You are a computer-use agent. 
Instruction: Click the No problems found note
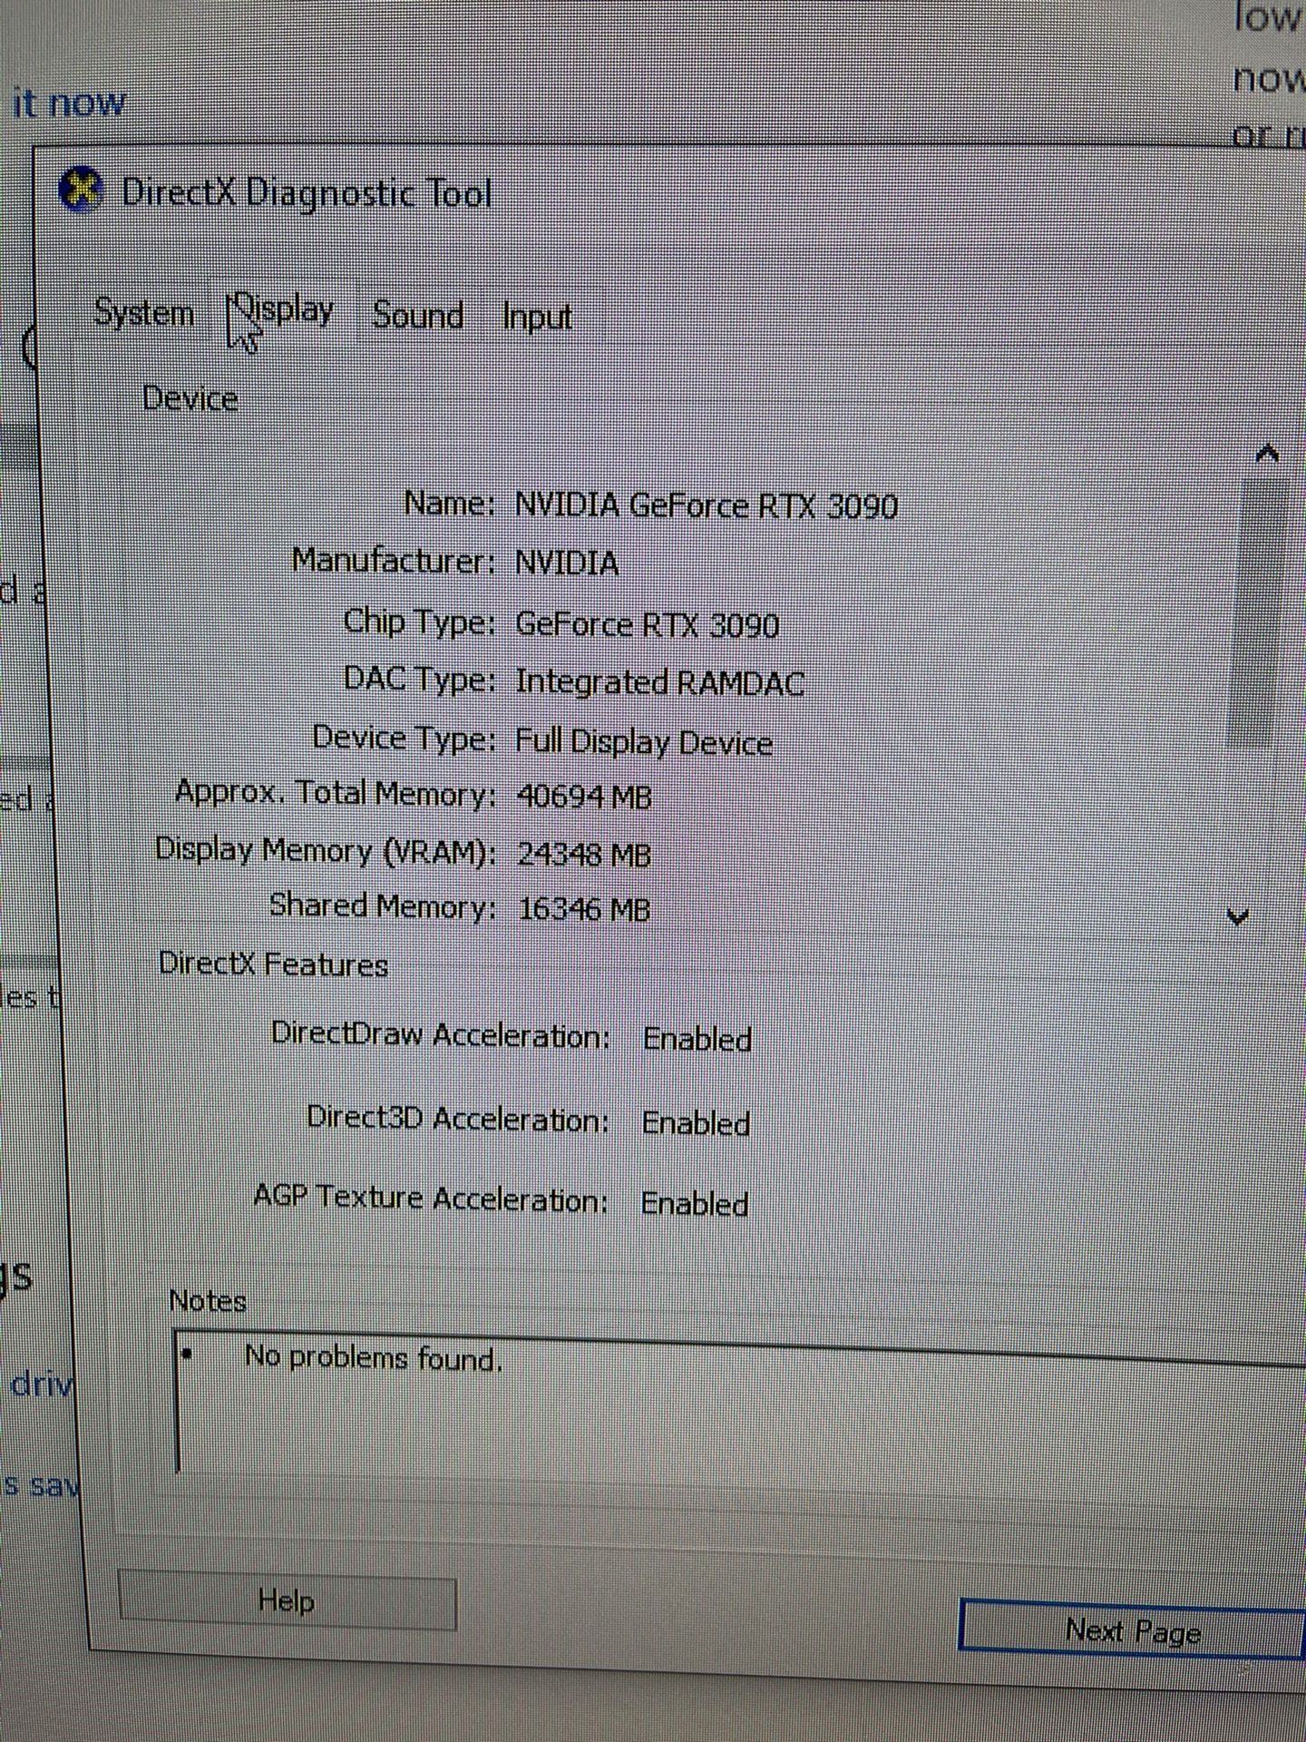(373, 1358)
